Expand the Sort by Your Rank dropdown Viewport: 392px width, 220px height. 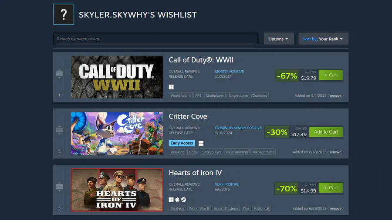pos(323,39)
